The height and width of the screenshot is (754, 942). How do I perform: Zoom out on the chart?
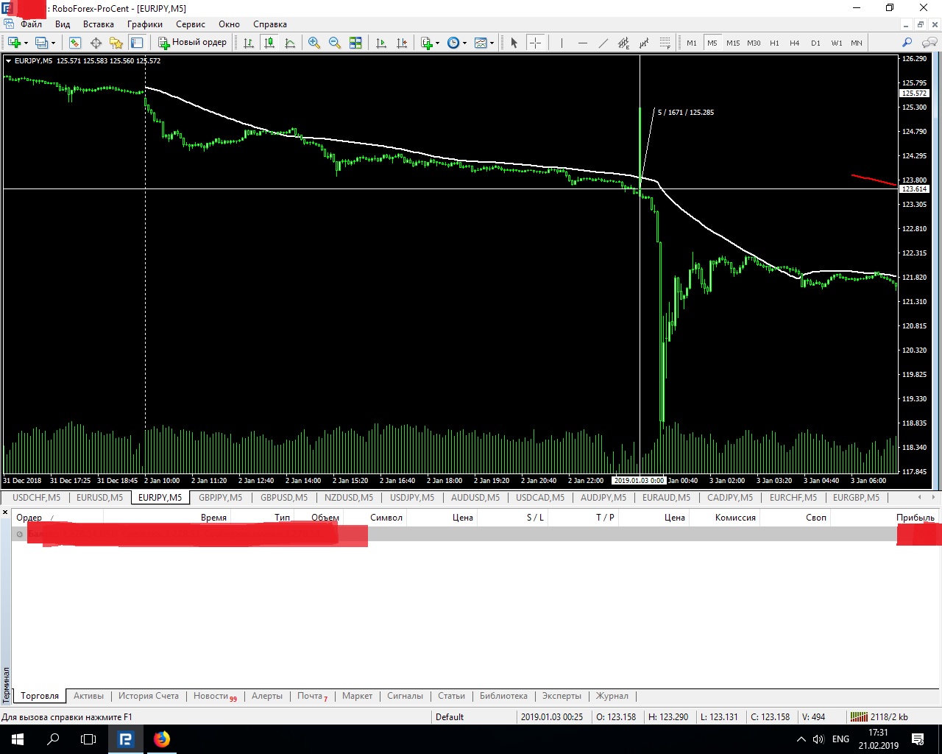335,43
